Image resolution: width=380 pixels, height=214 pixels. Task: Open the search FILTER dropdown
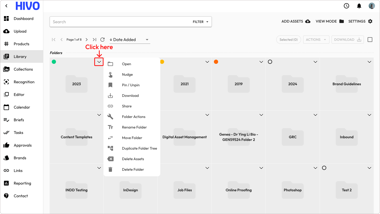click(x=200, y=22)
